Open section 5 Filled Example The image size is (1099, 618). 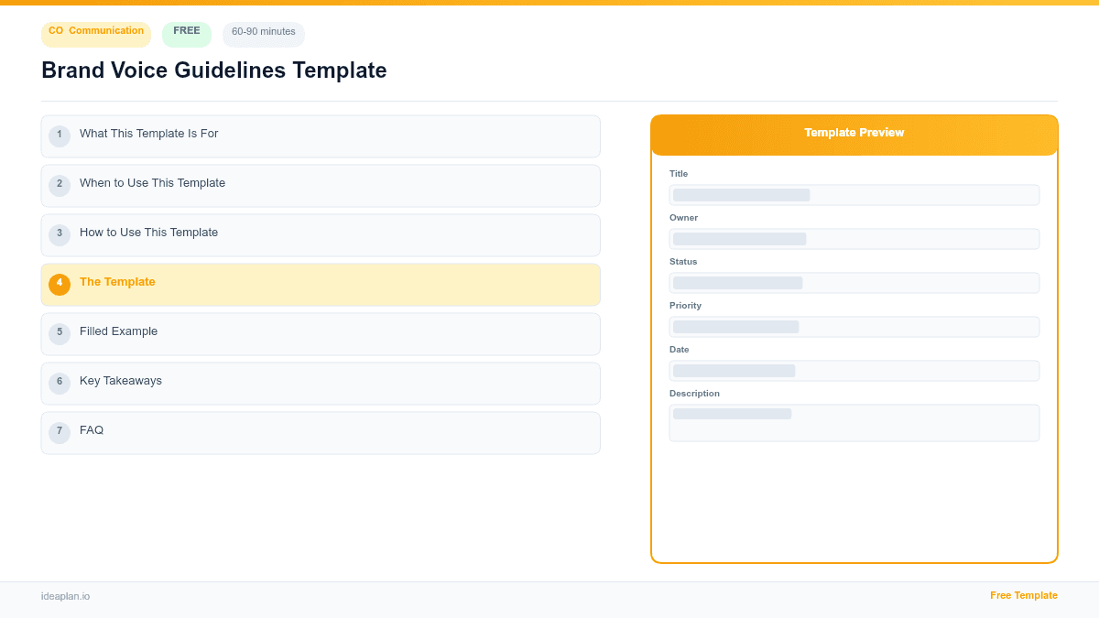(x=321, y=334)
